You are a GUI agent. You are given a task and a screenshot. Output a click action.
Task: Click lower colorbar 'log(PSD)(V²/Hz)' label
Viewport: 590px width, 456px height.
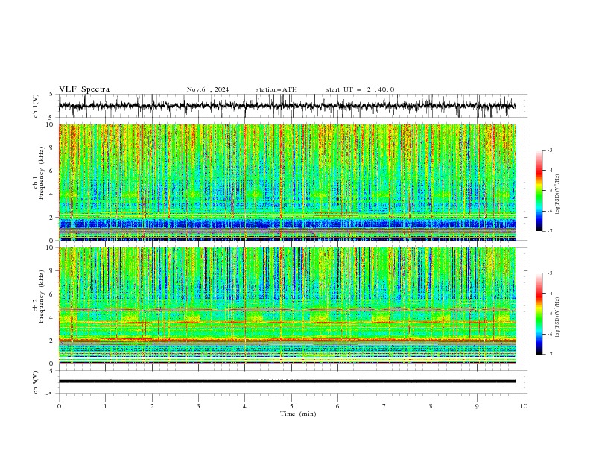click(x=558, y=317)
